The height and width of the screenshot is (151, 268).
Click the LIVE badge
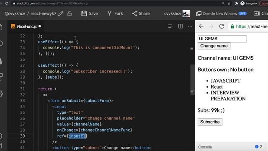click(x=242, y=13)
